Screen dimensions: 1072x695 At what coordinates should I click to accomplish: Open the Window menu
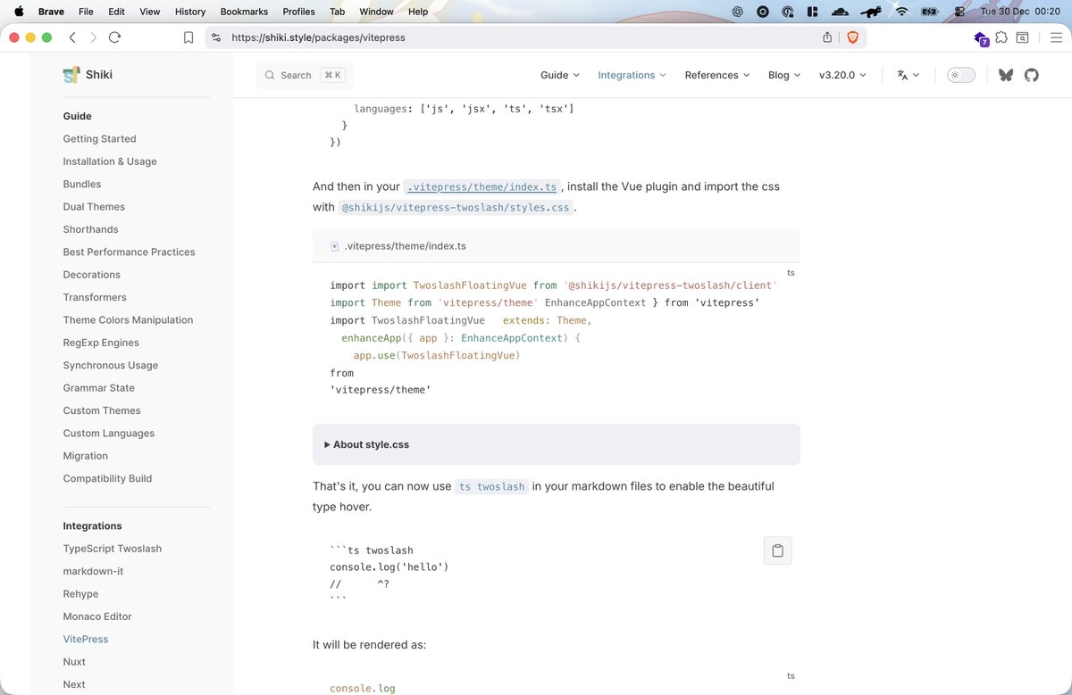[376, 12]
